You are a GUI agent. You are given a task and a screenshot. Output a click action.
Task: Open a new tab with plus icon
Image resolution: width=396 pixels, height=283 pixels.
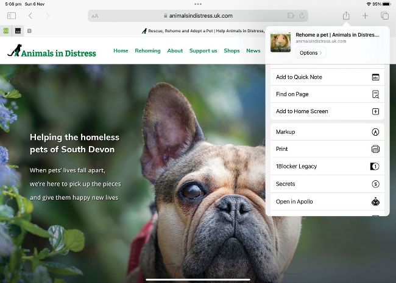point(365,15)
